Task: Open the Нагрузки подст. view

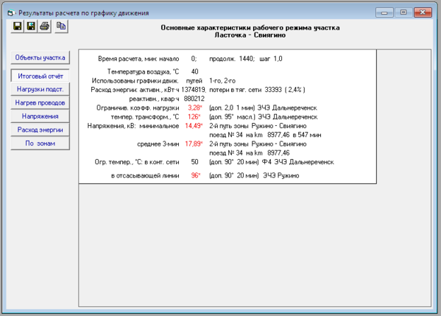Action: pos(40,89)
